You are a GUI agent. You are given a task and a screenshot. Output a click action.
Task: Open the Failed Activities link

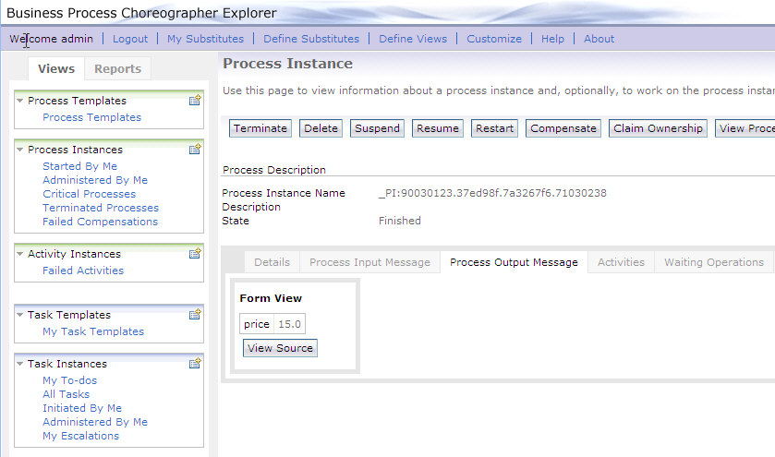click(83, 271)
